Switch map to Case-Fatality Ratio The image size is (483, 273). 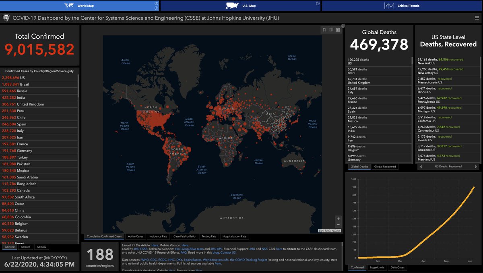coord(184,236)
